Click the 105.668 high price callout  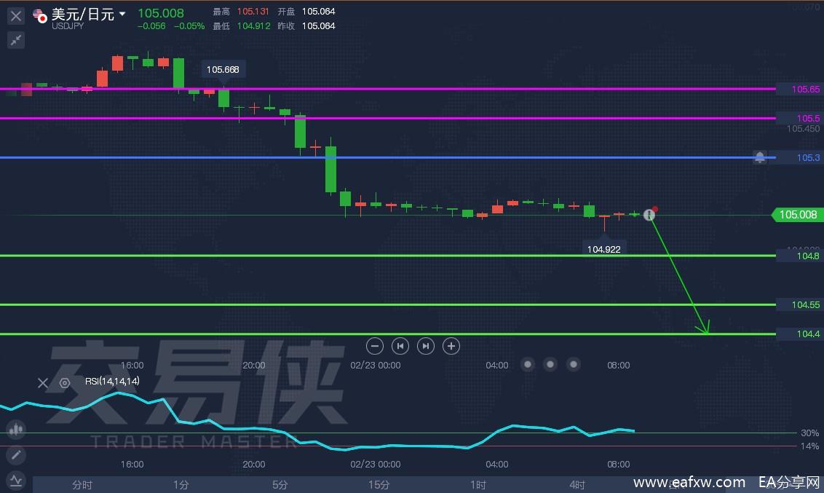(x=223, y=69)
